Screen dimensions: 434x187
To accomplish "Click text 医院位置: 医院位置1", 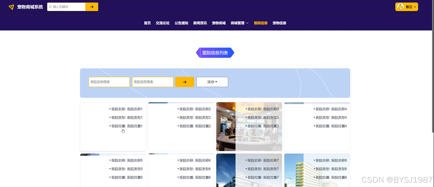I will (127, 126).
